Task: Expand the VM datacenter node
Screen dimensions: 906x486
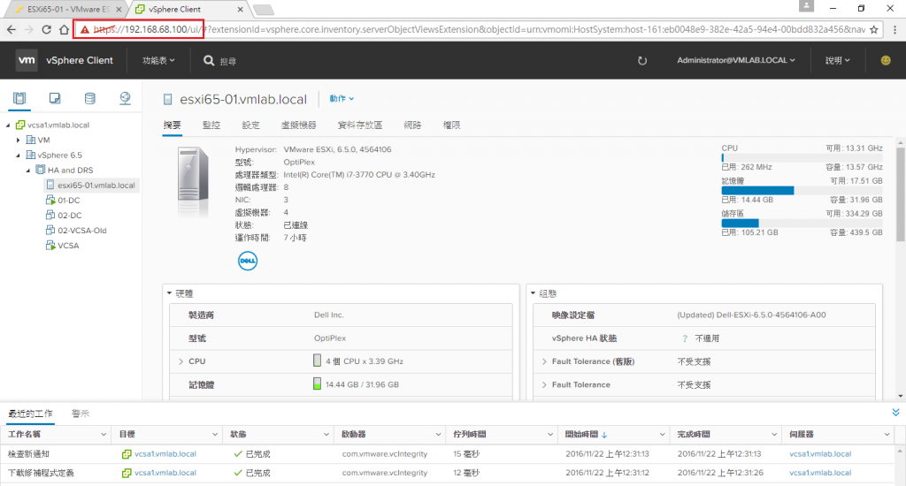Action: [18, 140]
